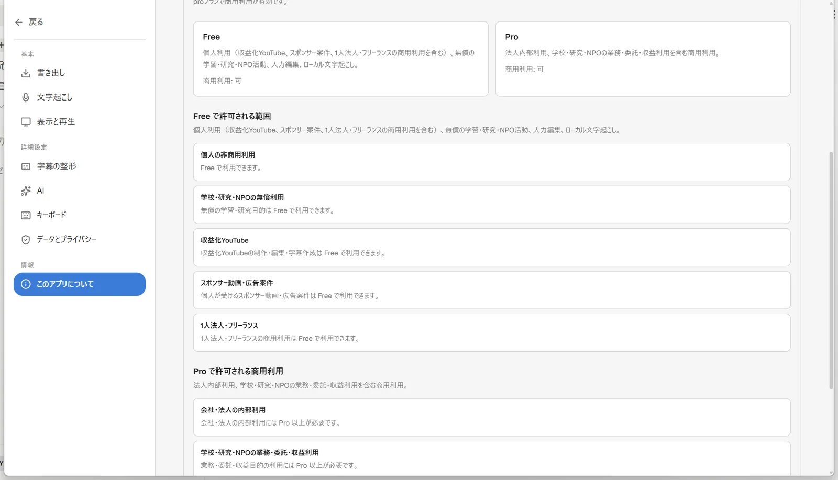Image resolution: width=838 pixels, height=480 pixels.
Task: Click the 学校・研究・NPOの業務・委託・収益利用 row
Action: tap(492, 459)
